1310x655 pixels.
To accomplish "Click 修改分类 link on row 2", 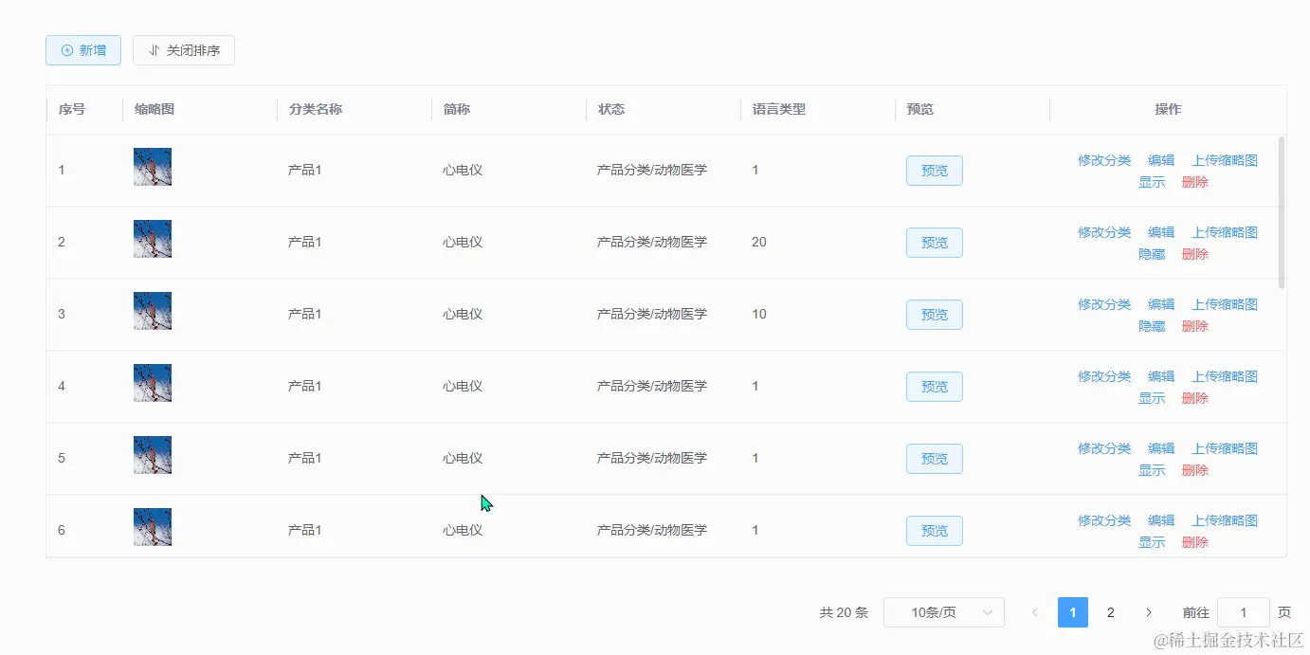I will tap(1103, 231).
